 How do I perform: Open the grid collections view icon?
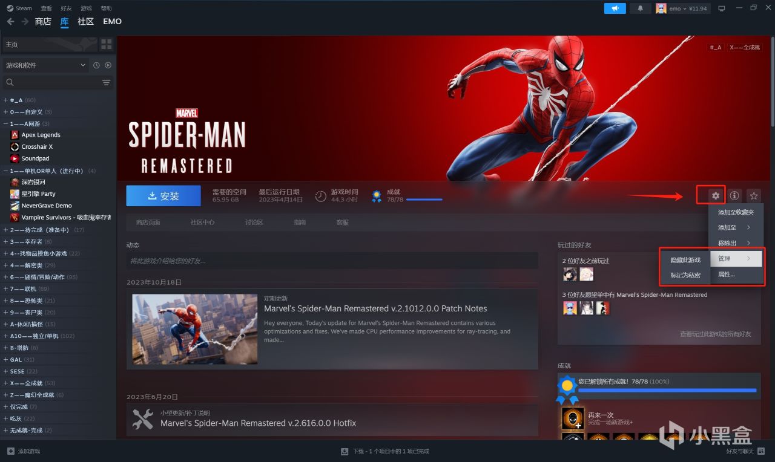tap(107, 44)
